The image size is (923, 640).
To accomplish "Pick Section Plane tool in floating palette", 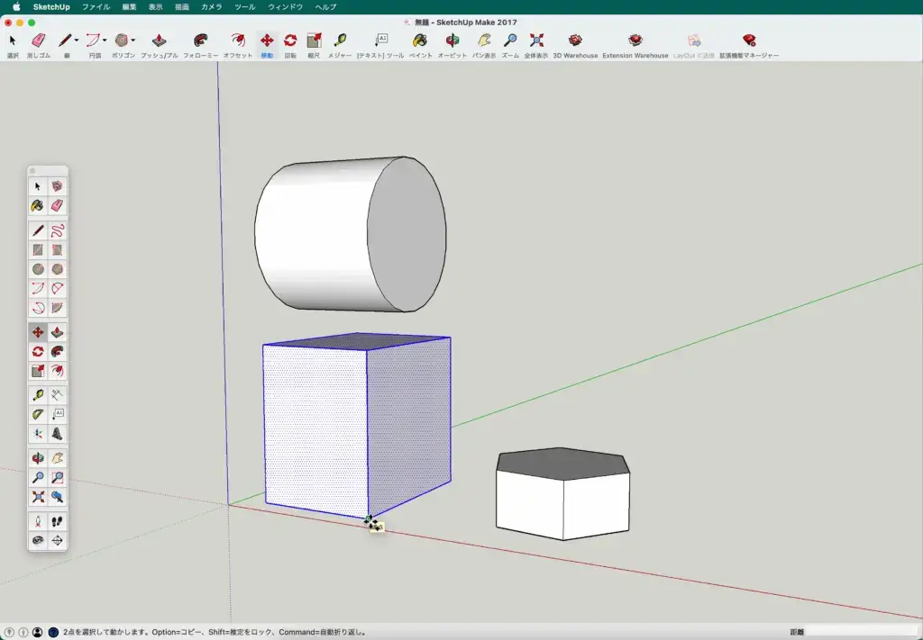I will pos(57,541).
